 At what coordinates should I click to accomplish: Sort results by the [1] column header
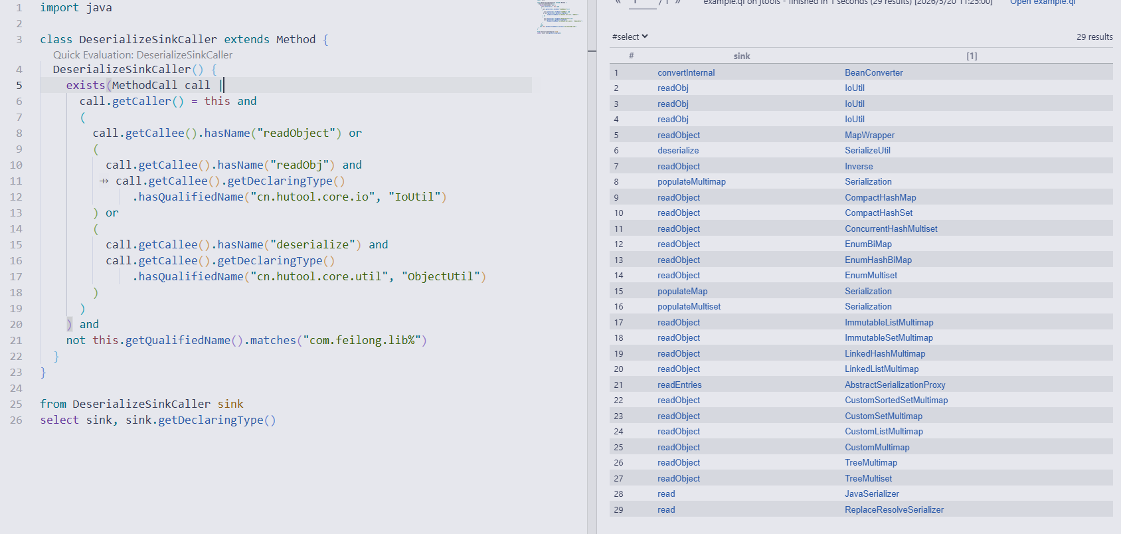[x=972, y=56]
